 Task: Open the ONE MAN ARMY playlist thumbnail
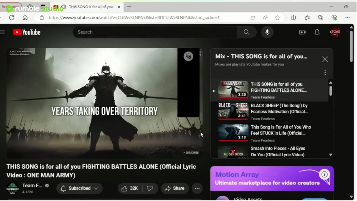coord(233,90)
